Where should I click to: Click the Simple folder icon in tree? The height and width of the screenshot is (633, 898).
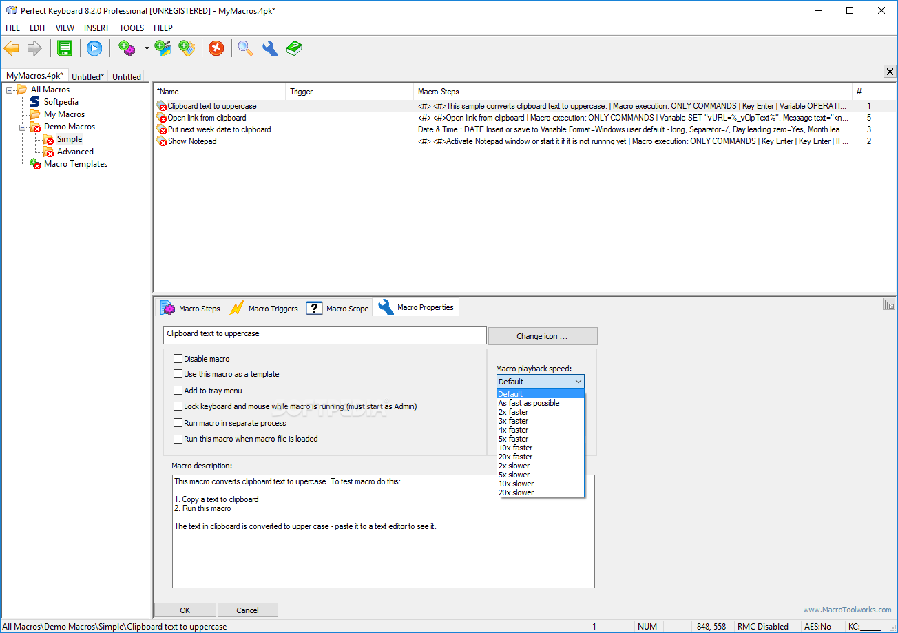(x=48, y=139)
